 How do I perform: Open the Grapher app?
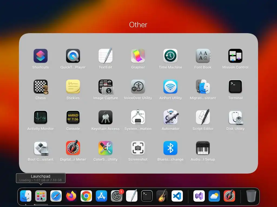click(138, 56)
